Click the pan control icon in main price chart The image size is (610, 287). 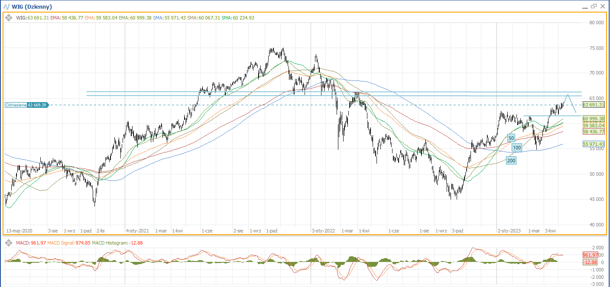tap(9, 18)
